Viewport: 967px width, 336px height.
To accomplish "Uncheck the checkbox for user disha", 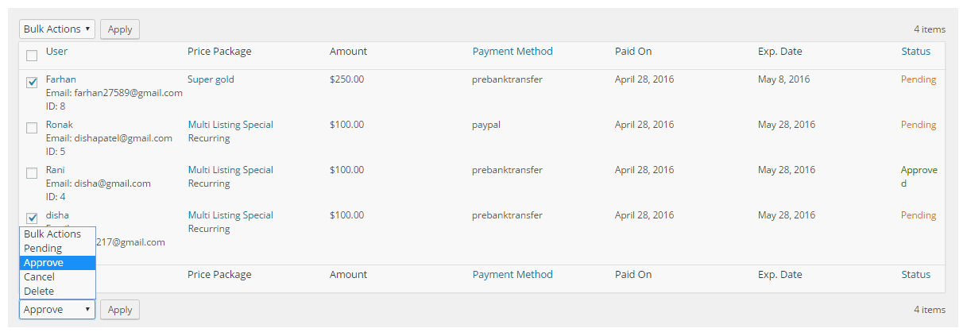I will (x=32, y=218).
